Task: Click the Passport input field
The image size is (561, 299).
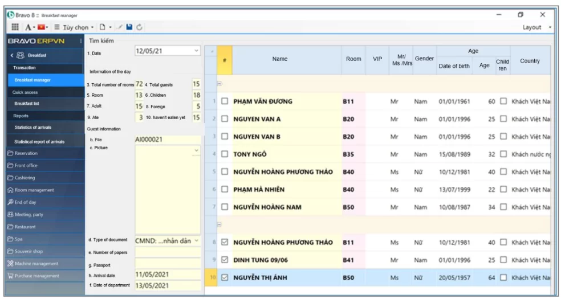Action: pyautogui.click(x=168, y=264)
